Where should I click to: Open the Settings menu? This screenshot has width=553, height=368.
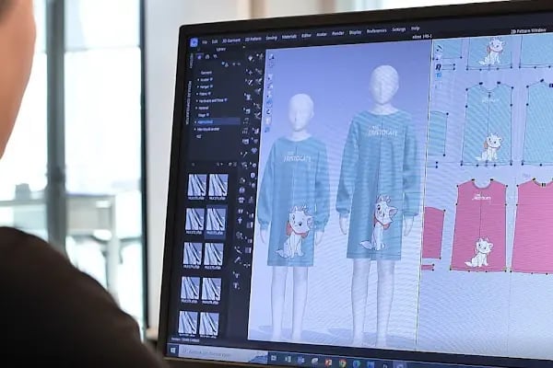399,29
